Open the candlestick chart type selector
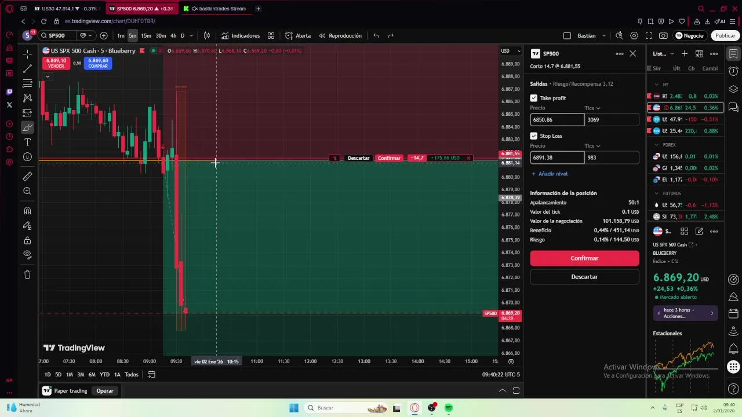This screenshot has width=742, height=417. [206, 35]
